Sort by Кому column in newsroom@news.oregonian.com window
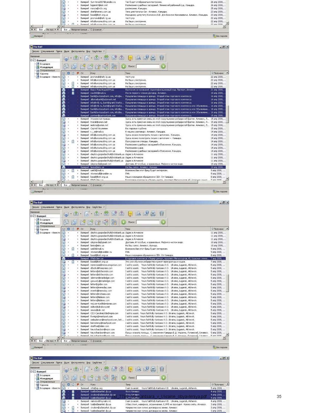This screenshot has height=413, width=319. 107,229
